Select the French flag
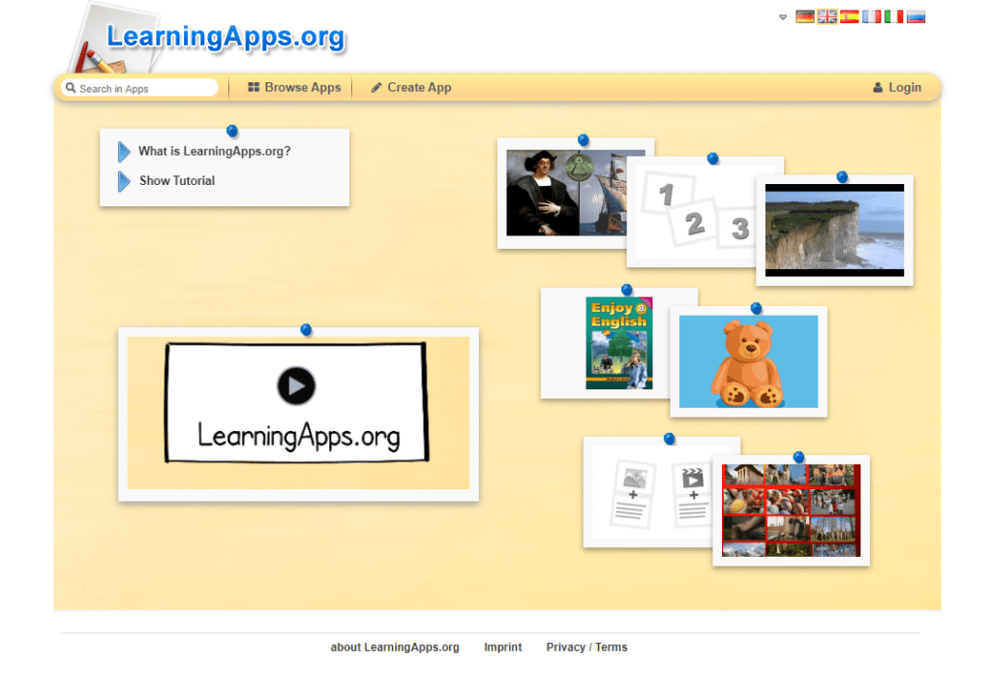This screenshot has height=677, width=991. [x=872, y=16]
